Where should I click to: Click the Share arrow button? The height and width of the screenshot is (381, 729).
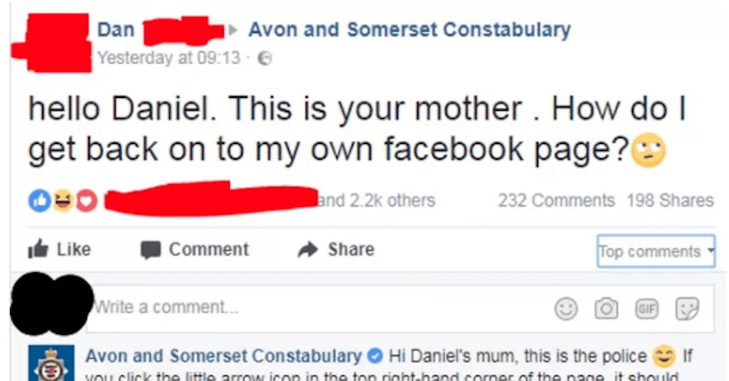(x=335, y=250)
